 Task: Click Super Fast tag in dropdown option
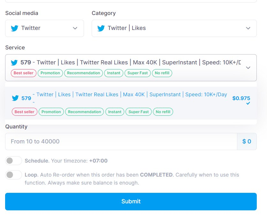[x=139, y=112]
